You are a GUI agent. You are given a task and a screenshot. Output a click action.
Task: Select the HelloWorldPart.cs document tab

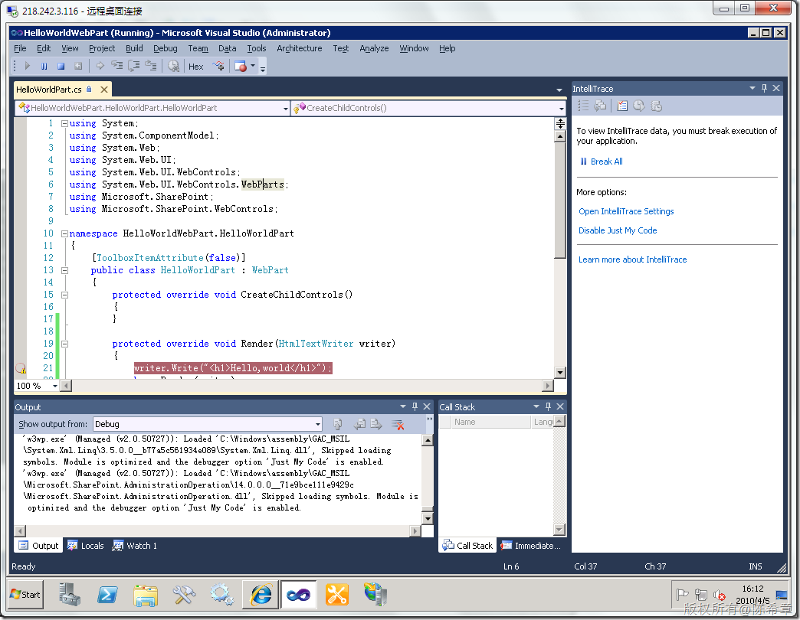coord(49,90)
